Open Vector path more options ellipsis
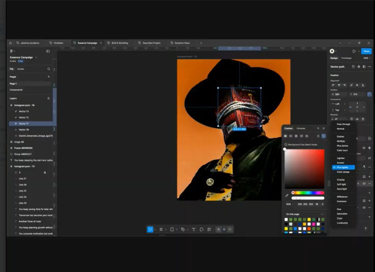Viewport: 375px width, 272px height. click(369, 67)
